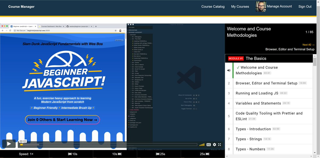Toggle closed captions CC button

(209, 145)
